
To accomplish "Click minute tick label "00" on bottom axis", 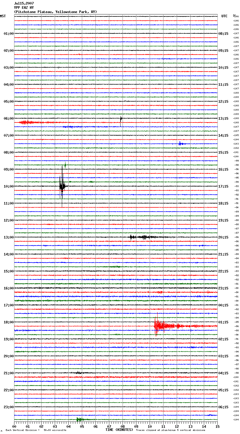I will coord(14,426).
